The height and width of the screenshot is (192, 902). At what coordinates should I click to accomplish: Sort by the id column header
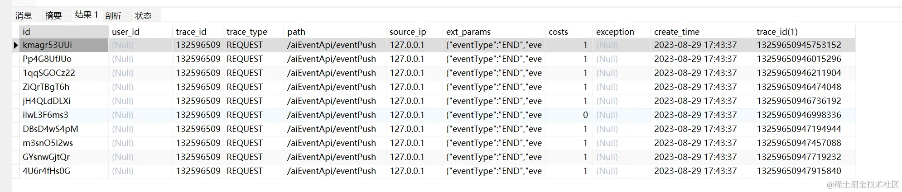click(64, 32)
